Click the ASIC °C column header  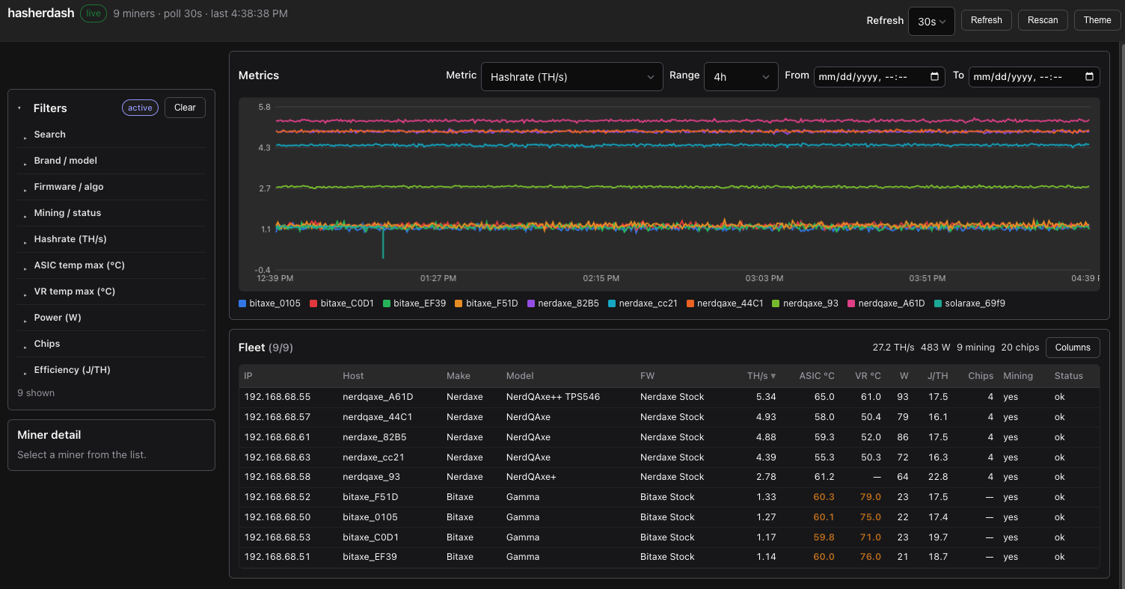pos(817,376)
